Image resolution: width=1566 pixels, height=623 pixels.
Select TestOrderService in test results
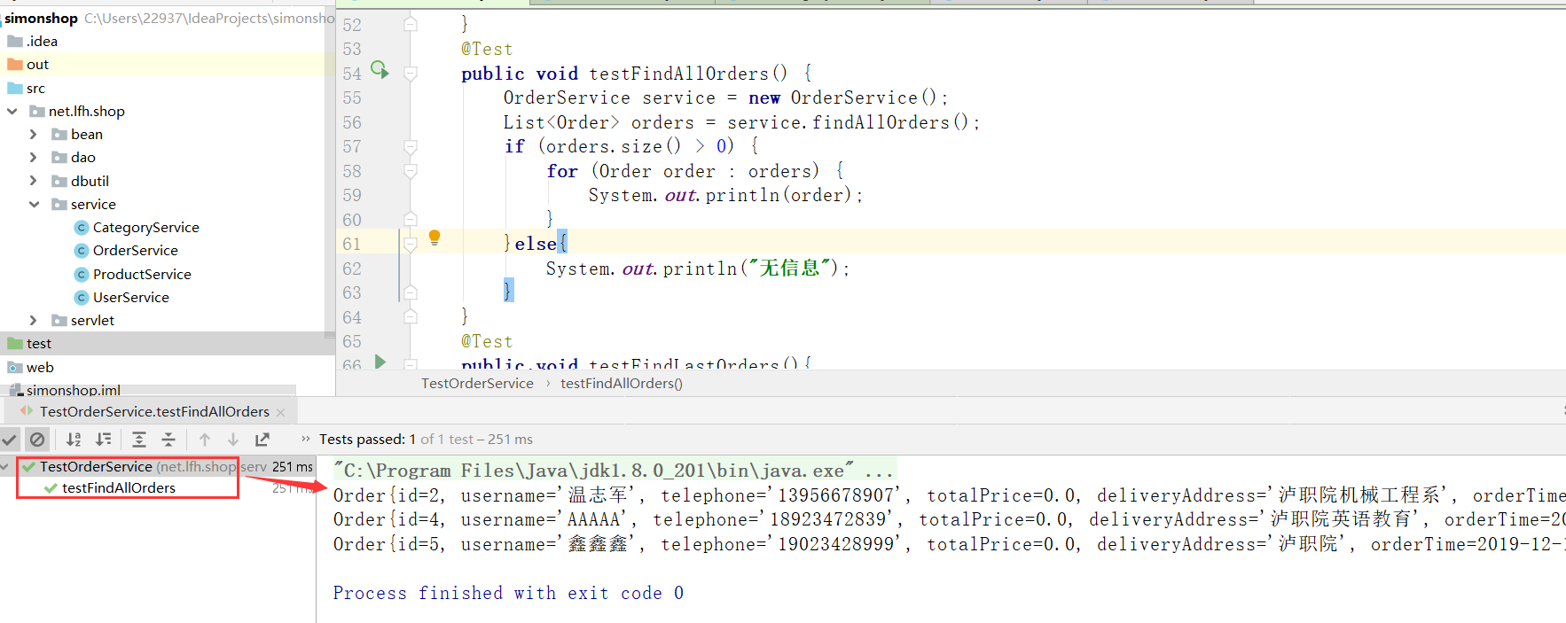pos(96,466)
